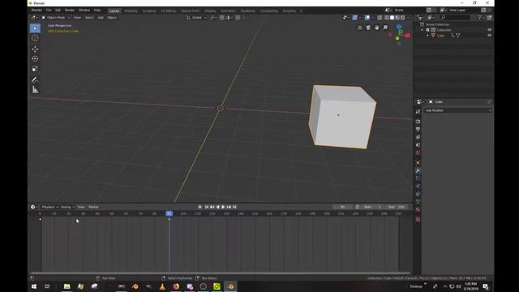Screen dimensions: 519x292
Task: Open the outliner filter dropdown
Action: (481, 18)
